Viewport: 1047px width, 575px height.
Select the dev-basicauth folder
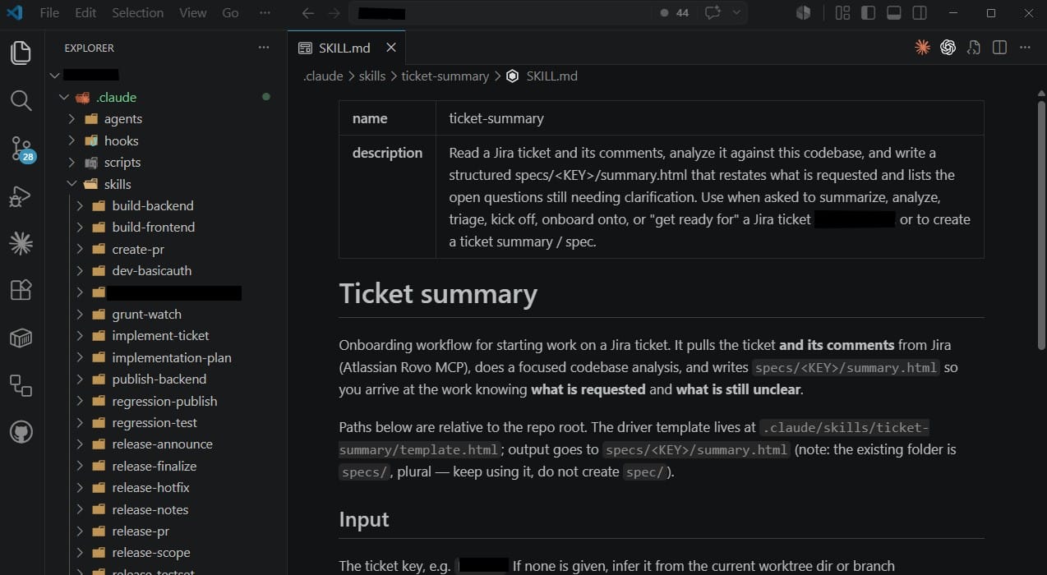[152, 270]
